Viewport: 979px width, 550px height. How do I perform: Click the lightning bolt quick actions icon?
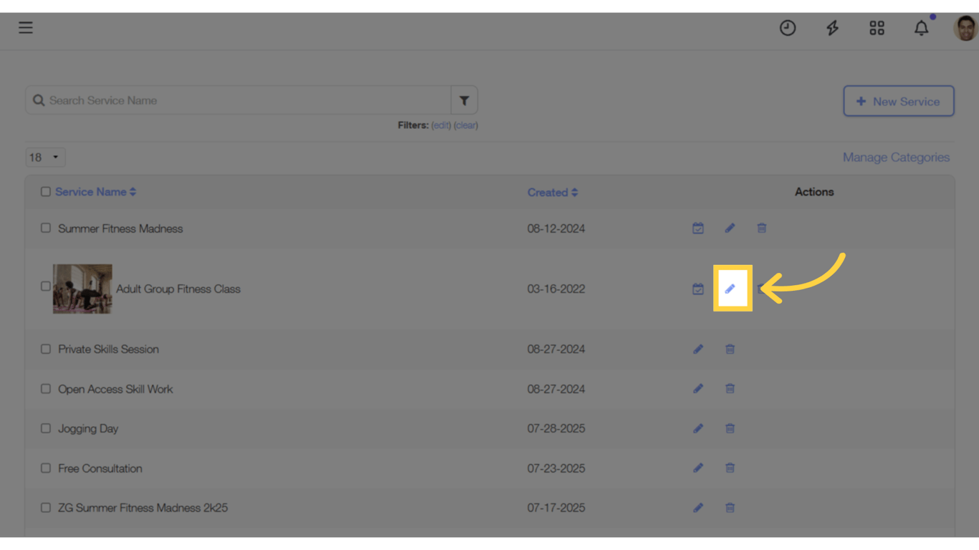[832, 28]
